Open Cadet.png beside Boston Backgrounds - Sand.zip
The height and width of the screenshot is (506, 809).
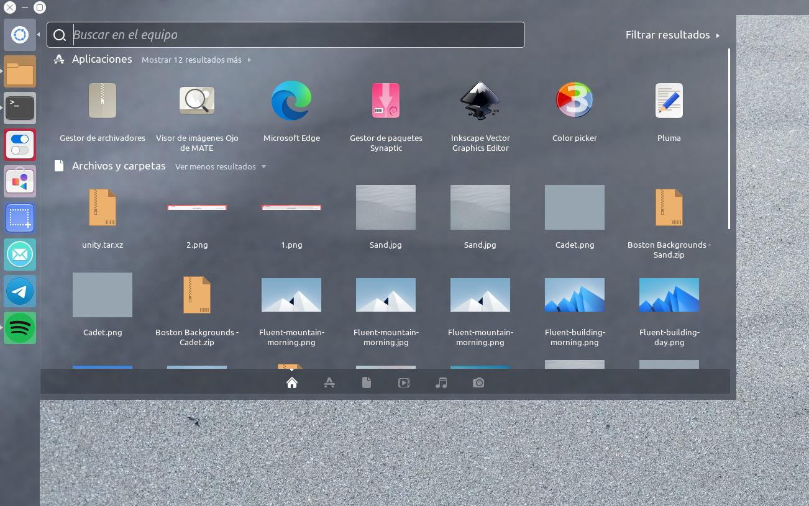pyautogui.click(x=575, y=207)
